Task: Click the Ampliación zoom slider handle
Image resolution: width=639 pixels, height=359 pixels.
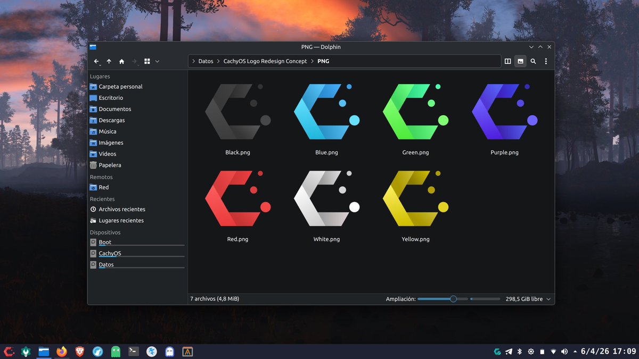Action: [453, 299]
